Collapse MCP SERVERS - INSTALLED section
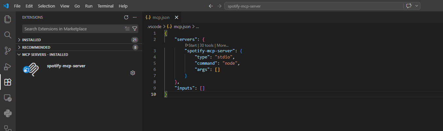 coord(79,55)
